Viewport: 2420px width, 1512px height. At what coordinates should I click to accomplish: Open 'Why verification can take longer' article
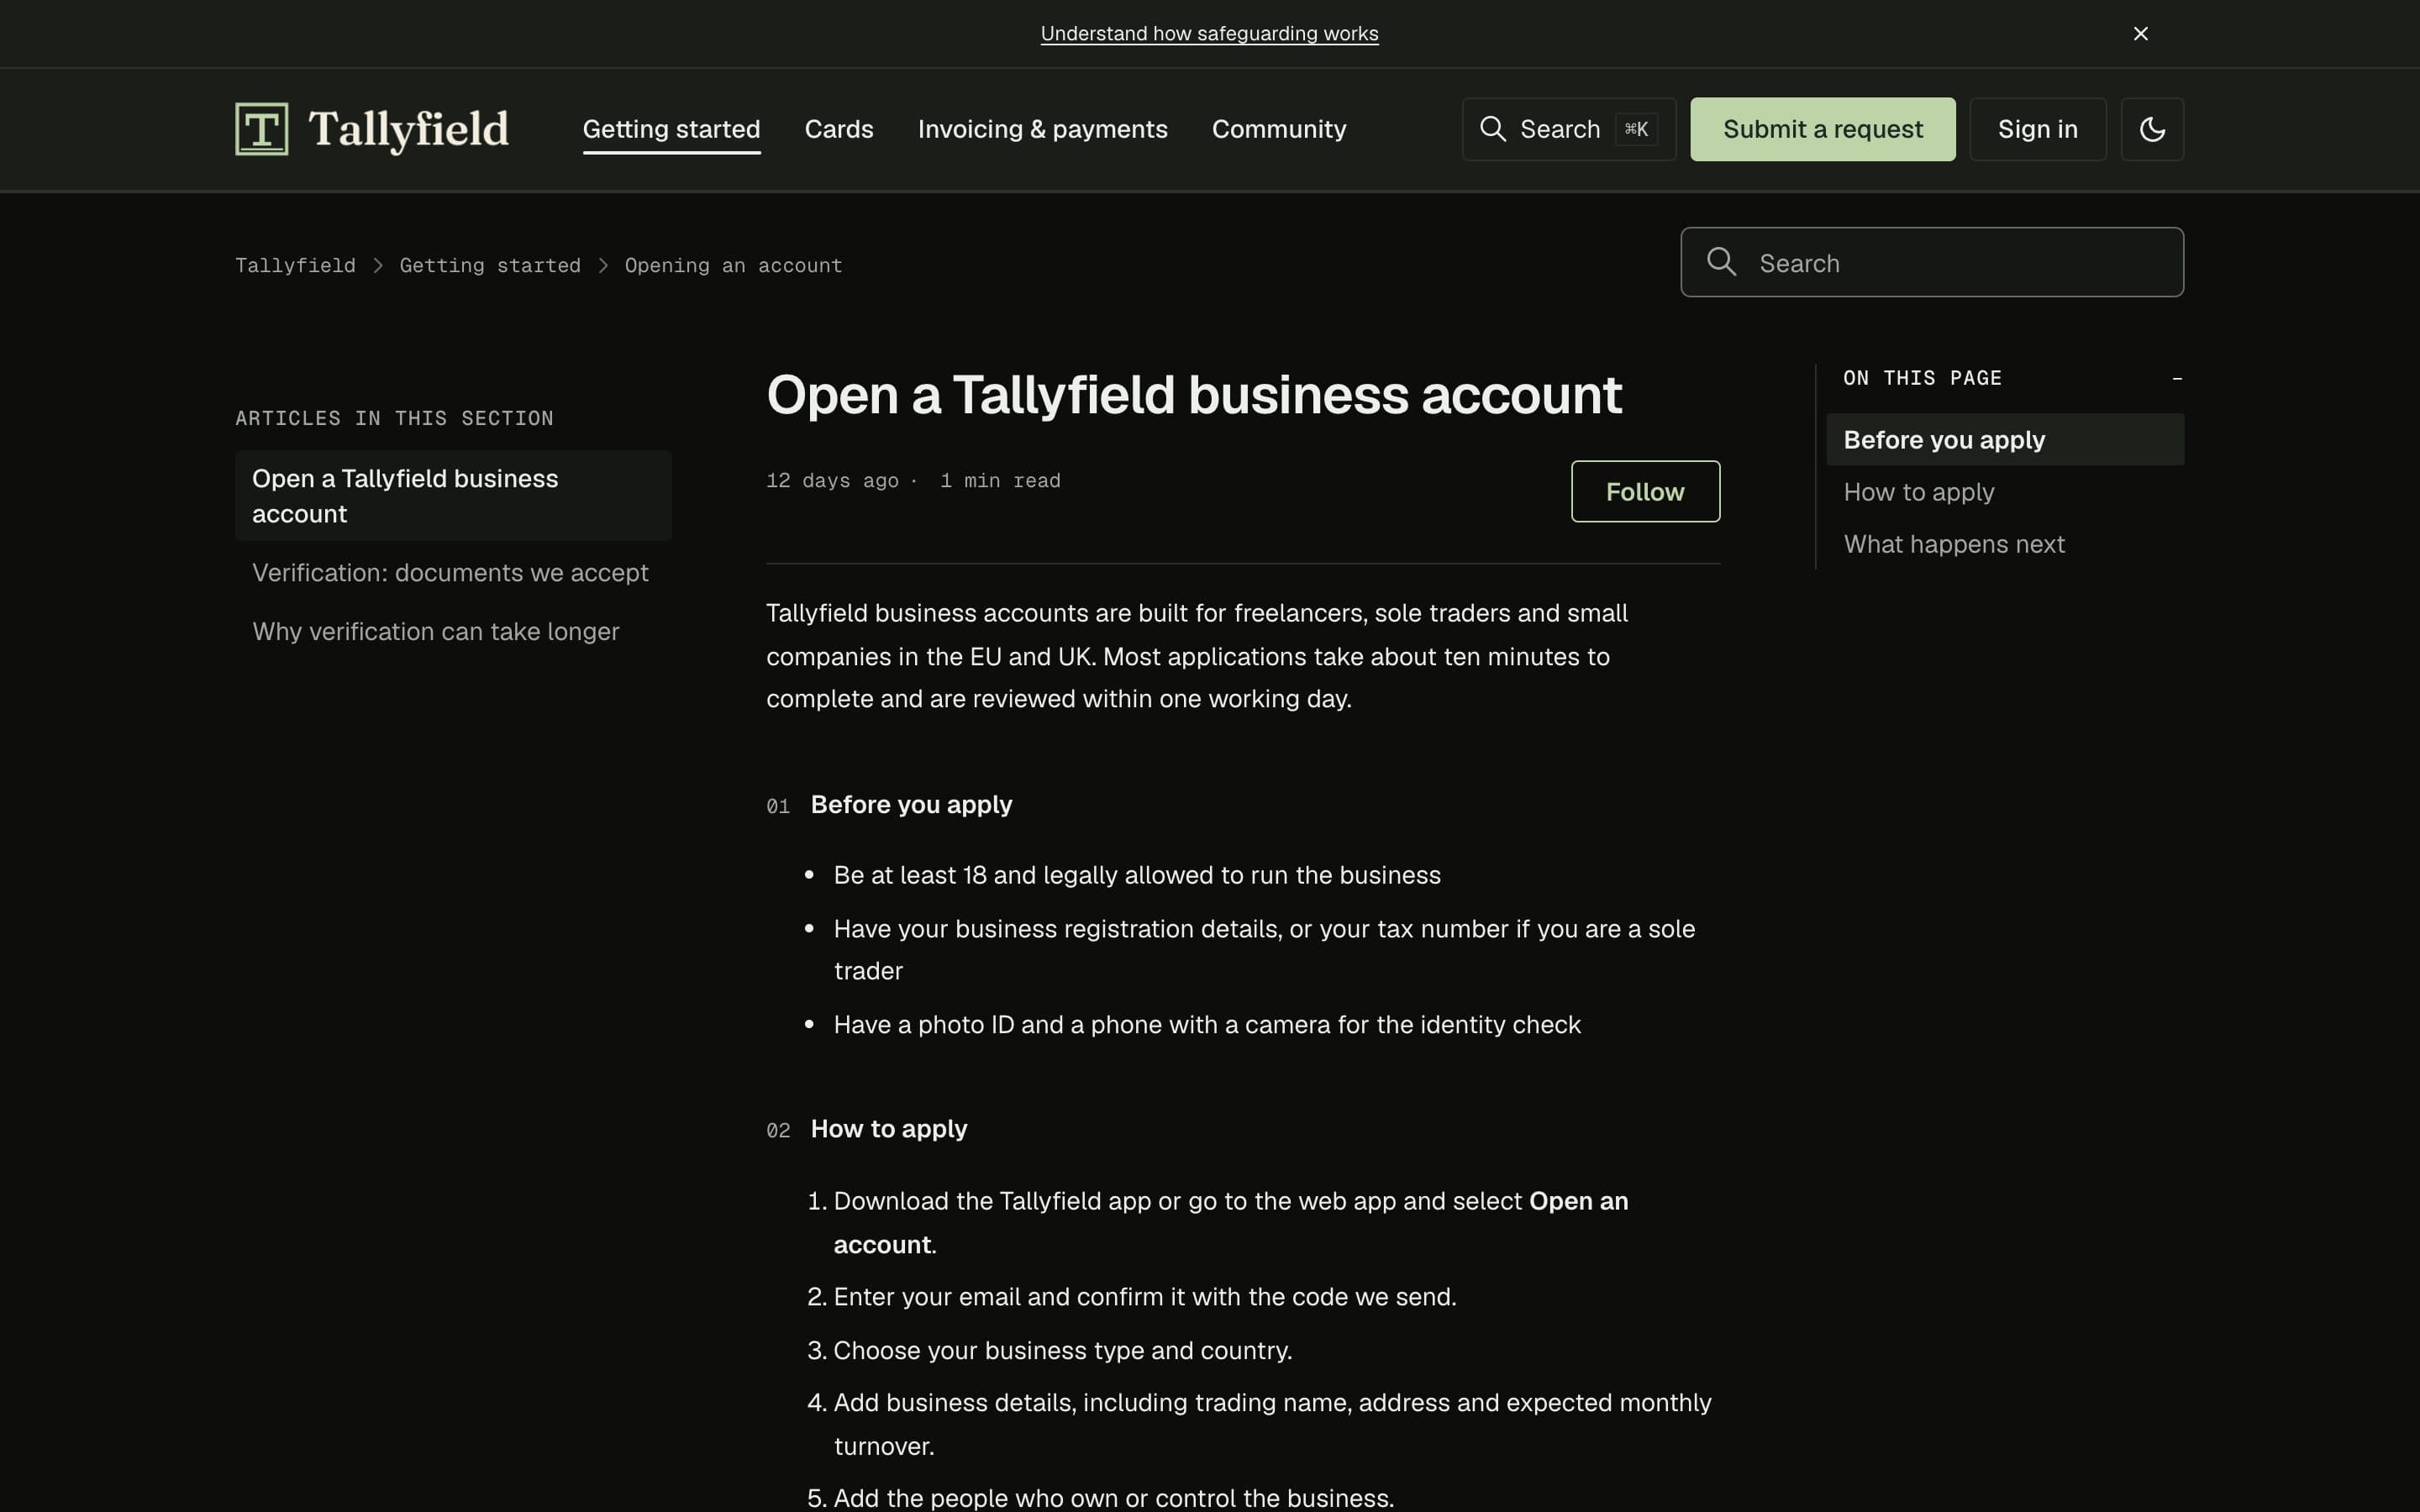pyautogui.click(x=435, y=632)
